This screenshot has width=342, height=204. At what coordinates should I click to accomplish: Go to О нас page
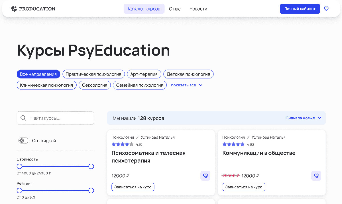pos(175,9)
